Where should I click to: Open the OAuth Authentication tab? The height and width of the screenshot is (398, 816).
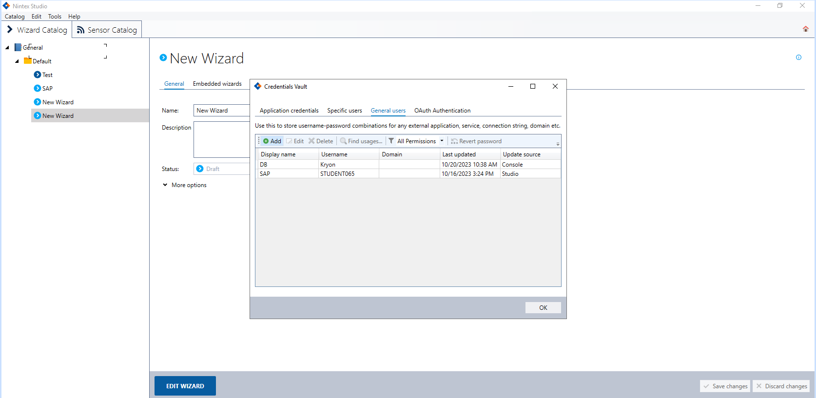[x=442, y=111]
